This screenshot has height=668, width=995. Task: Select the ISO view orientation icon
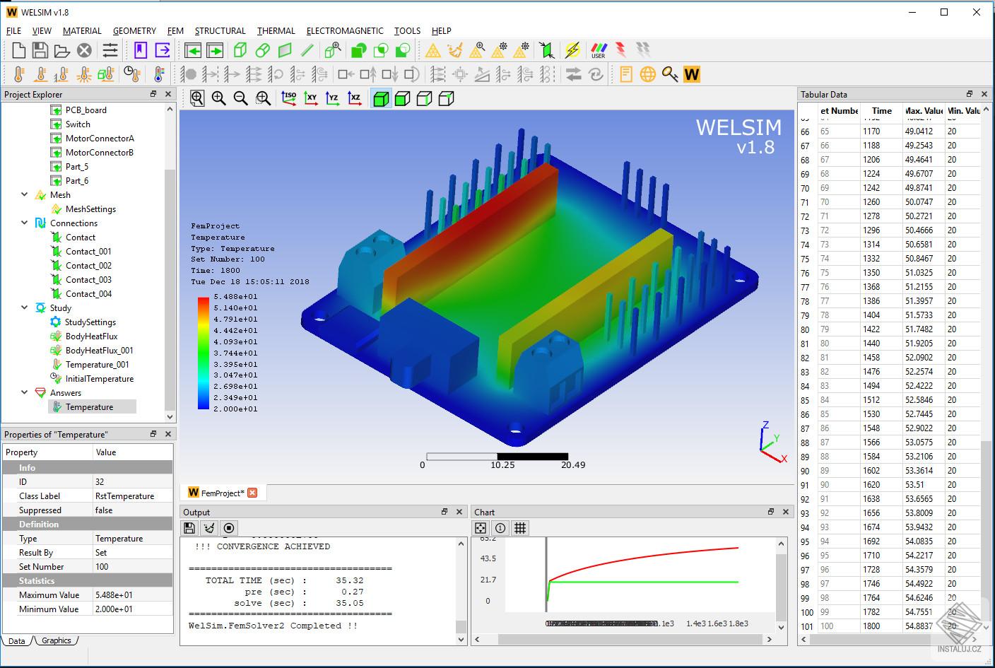(289, 98)
